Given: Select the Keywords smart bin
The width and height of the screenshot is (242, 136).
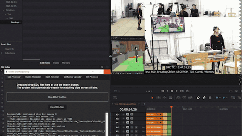Looking at the screenshot, I should tap(9, 49).
